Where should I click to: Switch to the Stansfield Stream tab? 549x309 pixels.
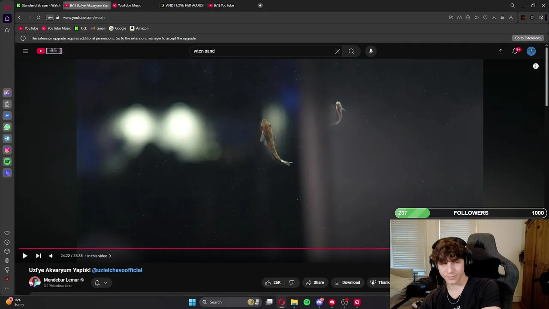pyautogui.click(x=39, y=5)
